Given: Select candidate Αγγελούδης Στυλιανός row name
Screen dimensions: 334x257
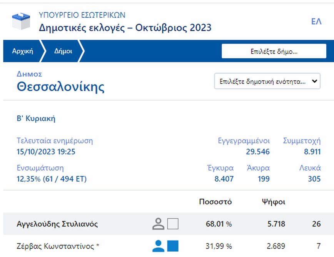Looking at the screenshot, I should [57, 224].
